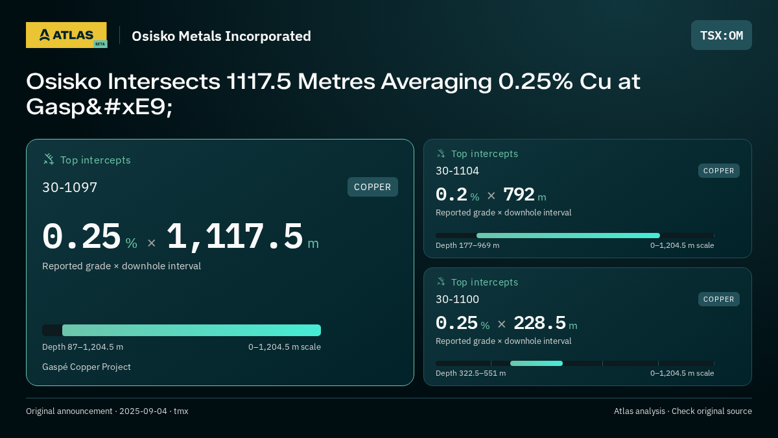778x438 pixels.
Task: Click the Original announcement 2025-09-04 footer text
Action: tap(107, 411)
